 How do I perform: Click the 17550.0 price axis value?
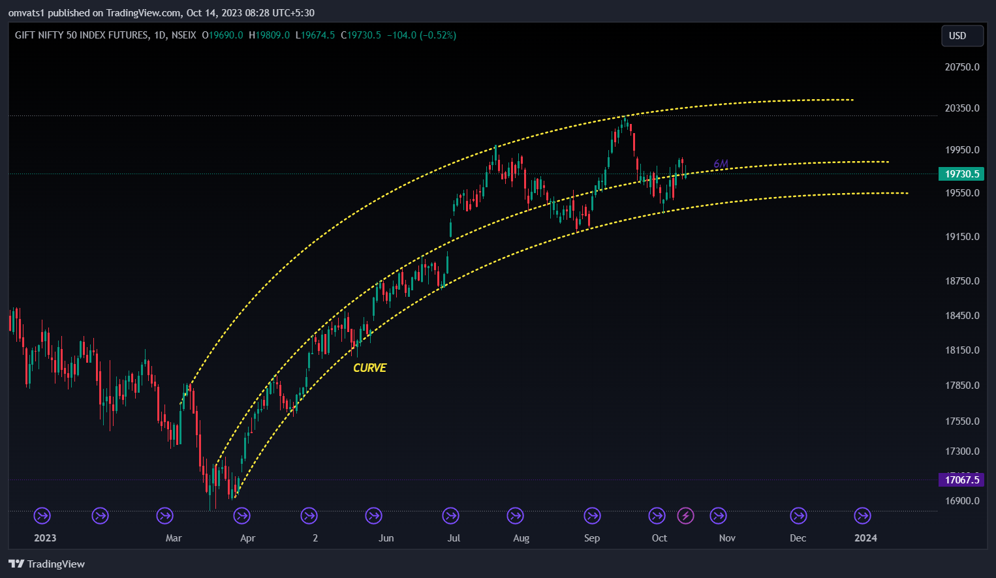point(962,421)
